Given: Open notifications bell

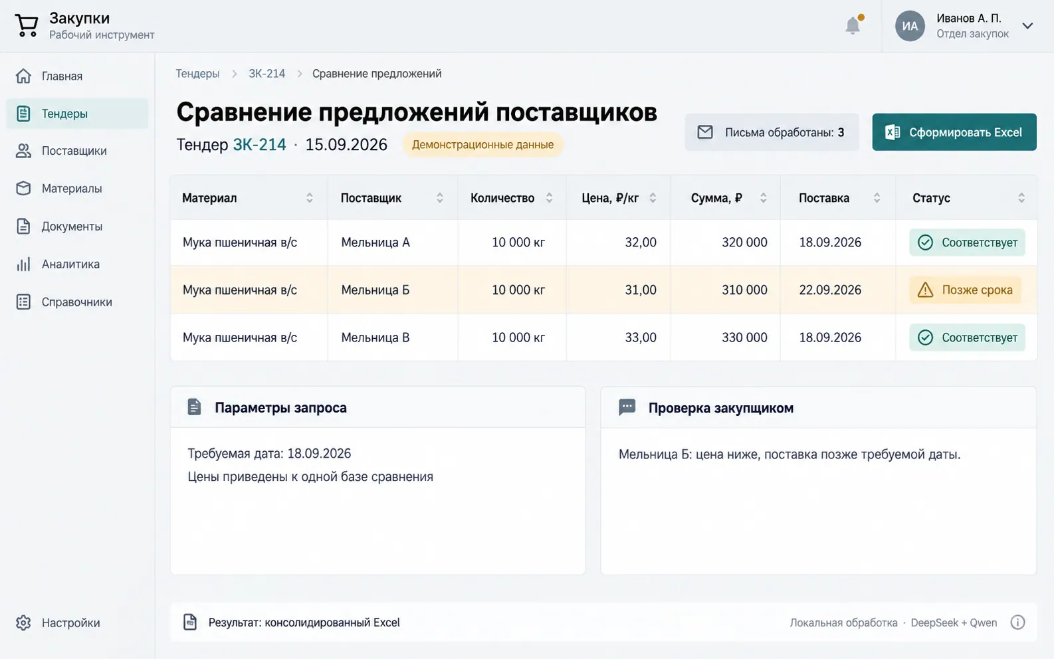Looking at the screenshot, I should pyautogui.click(x=853, y=25).
